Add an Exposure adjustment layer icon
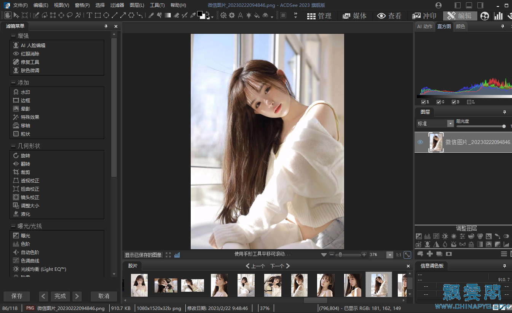 click(x=419, y=236)
